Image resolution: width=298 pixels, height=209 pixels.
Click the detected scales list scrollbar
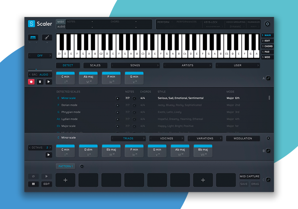click(269, 98)
